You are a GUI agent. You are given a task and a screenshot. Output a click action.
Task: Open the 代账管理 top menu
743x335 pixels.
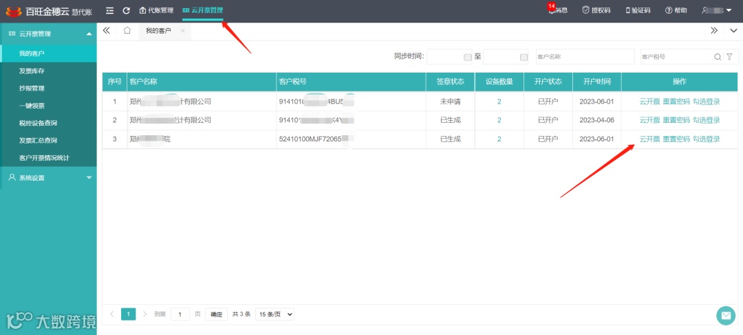coord(156,10)
